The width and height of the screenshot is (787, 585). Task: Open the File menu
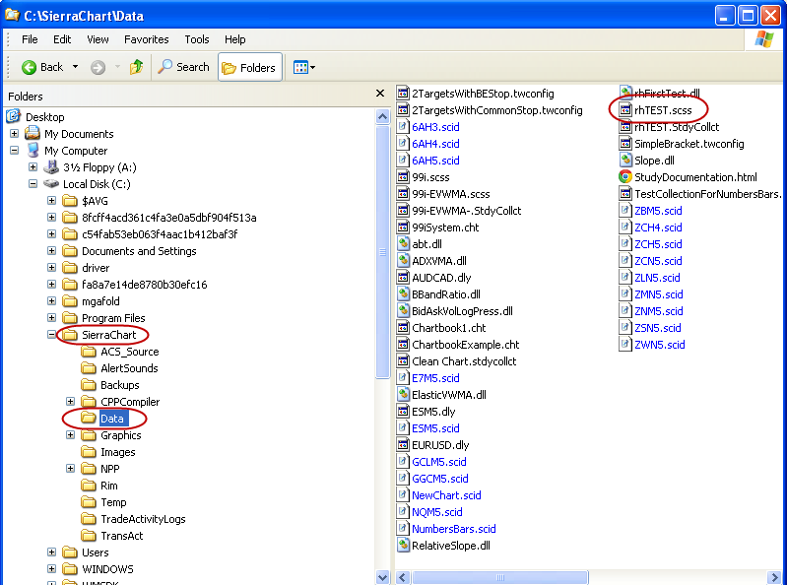point(30,39)
